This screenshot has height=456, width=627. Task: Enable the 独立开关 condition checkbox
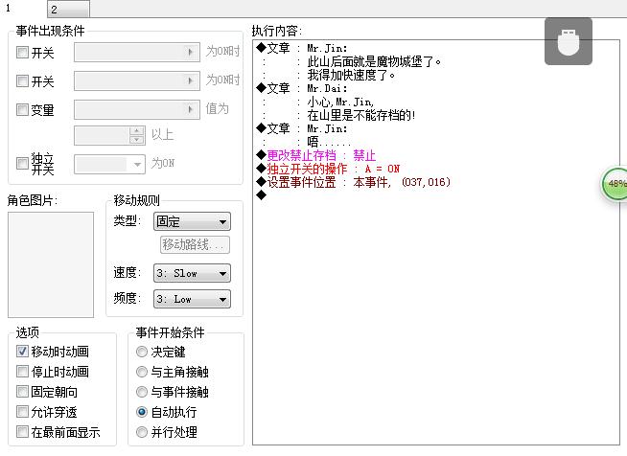(22, 163)
